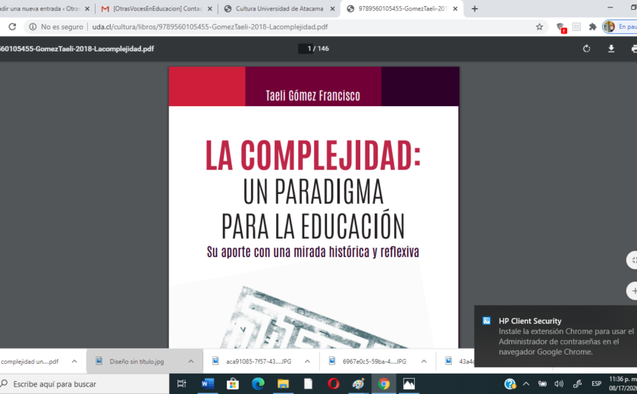Bookmark this page with the star icon
The width and height of the screenshot is (637, 394).
point(539,27)
